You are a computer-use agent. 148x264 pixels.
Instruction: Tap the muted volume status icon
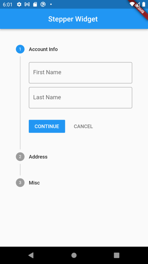[x=137, y=4]
